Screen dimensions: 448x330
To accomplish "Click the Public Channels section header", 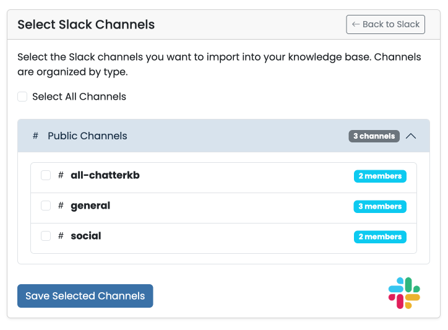I will (224, 136).
